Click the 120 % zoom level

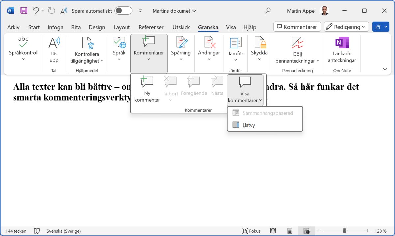pyautogui.click(x=380, y=231)
